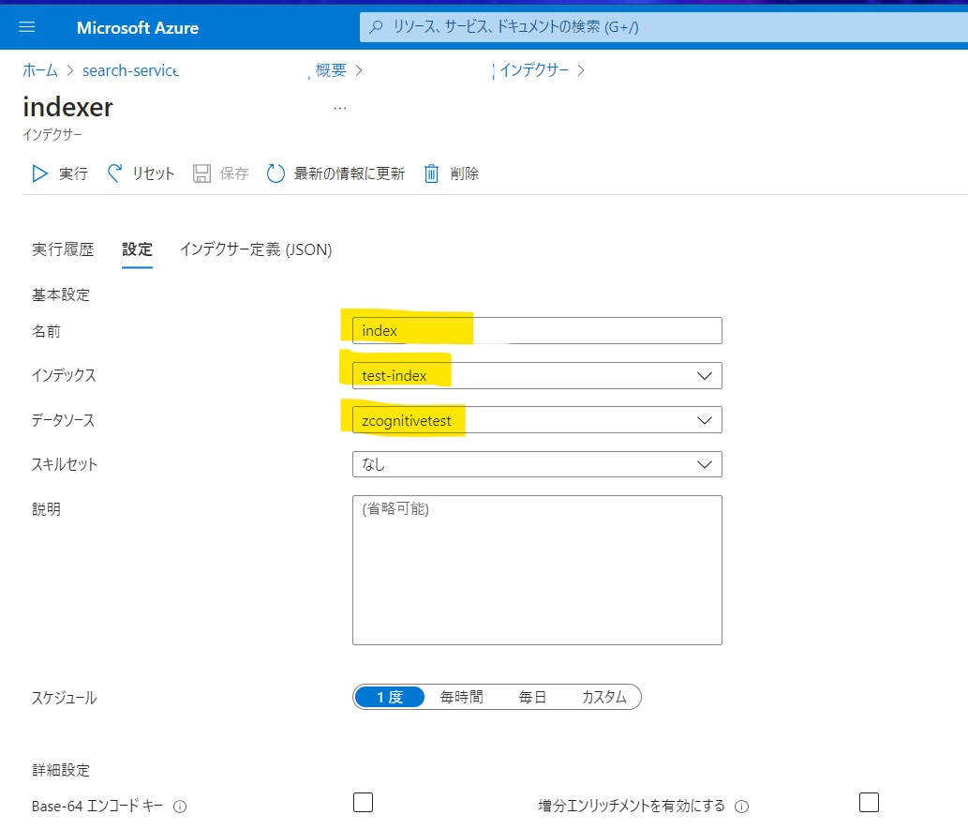This screenshot has height=830, width=968.
Task: Click the info icon next to Base-64 エンコード キー
Action: click(180, 807)
